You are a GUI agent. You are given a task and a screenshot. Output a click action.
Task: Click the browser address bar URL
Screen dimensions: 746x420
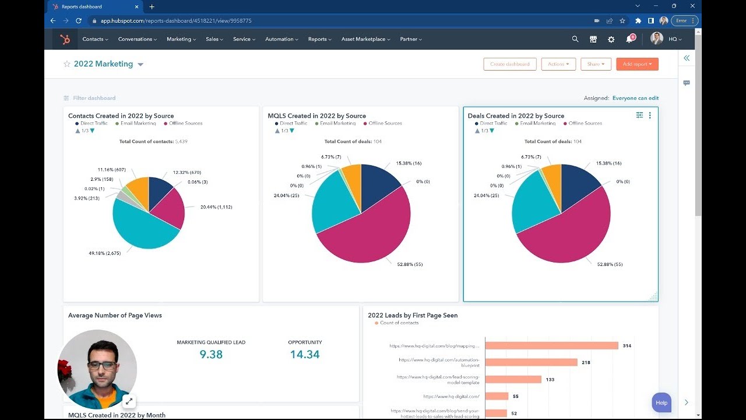tap(176, 20)
